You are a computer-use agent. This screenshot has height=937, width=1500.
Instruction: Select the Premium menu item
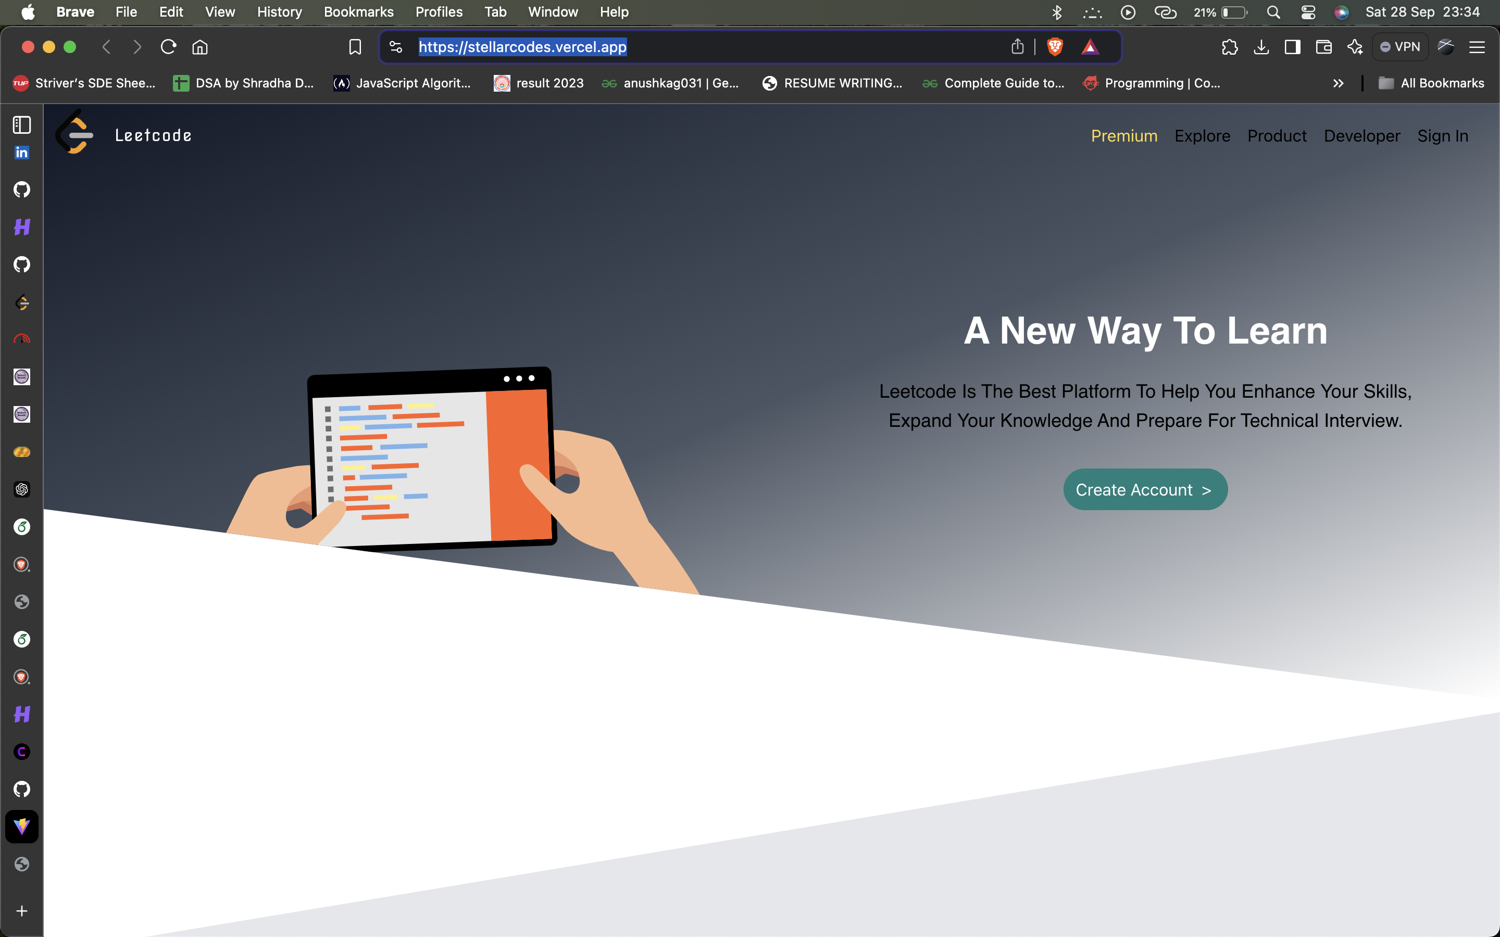(x=1124, y=135)
